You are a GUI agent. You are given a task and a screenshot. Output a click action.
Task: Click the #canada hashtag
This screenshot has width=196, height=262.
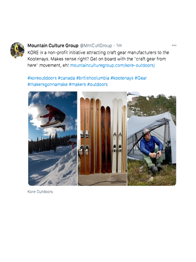click(x=66, y=78)
